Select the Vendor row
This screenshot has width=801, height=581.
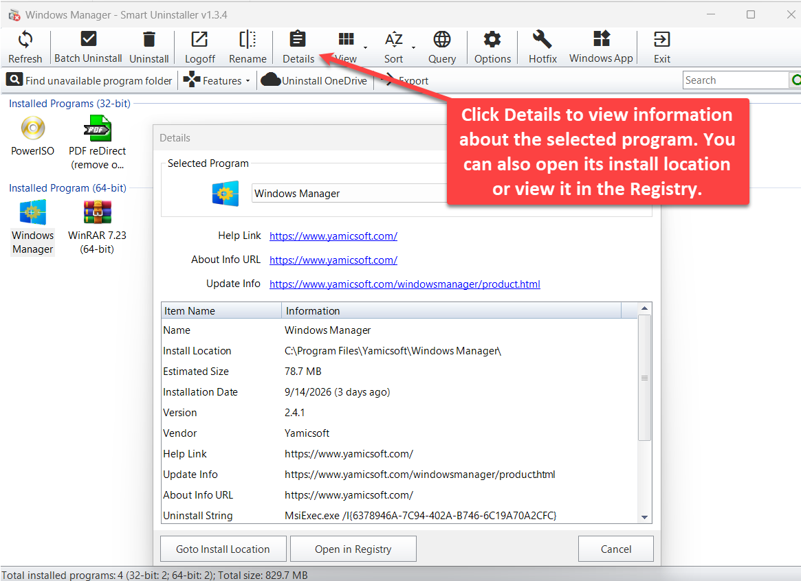coord(399,433)
